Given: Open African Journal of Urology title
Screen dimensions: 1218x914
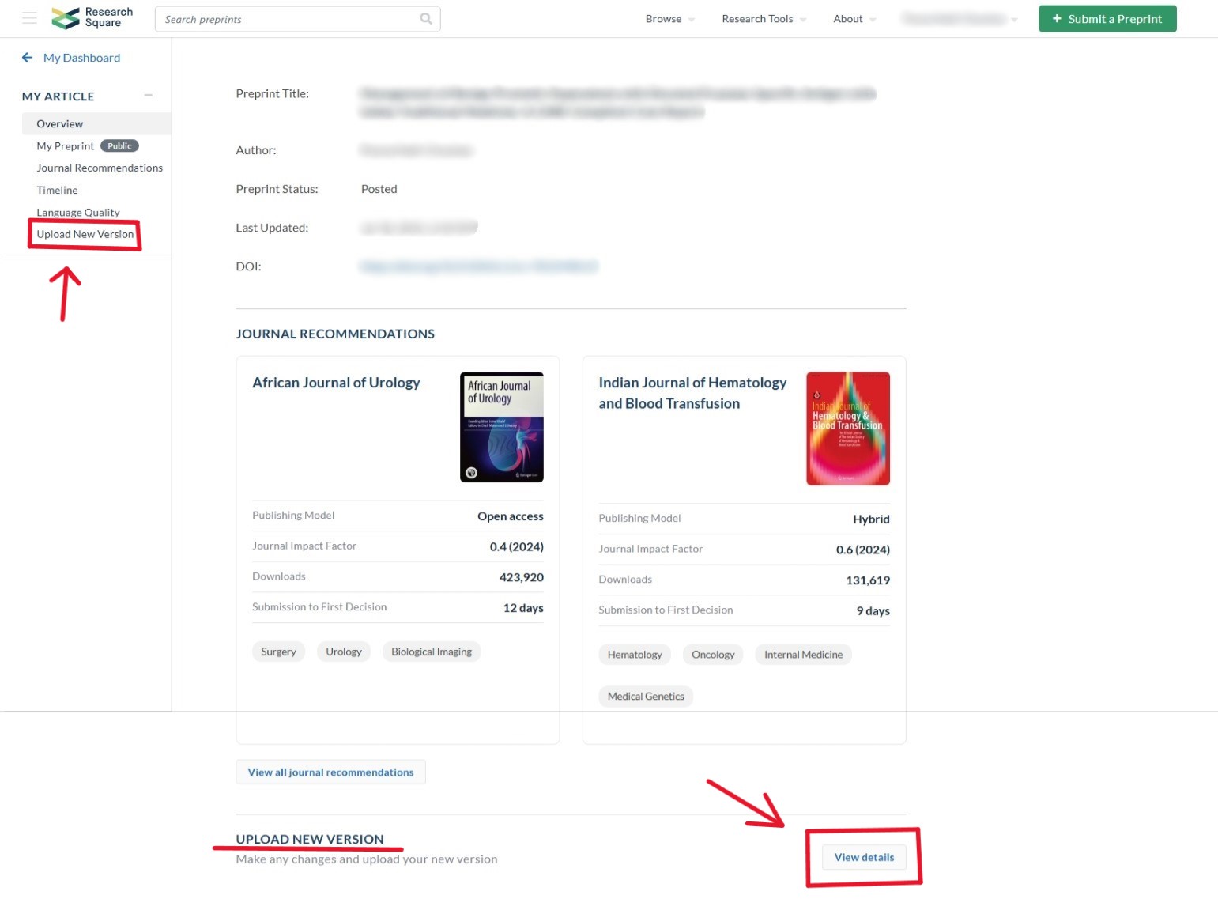Looking at the screenshot, I should 336,383.
